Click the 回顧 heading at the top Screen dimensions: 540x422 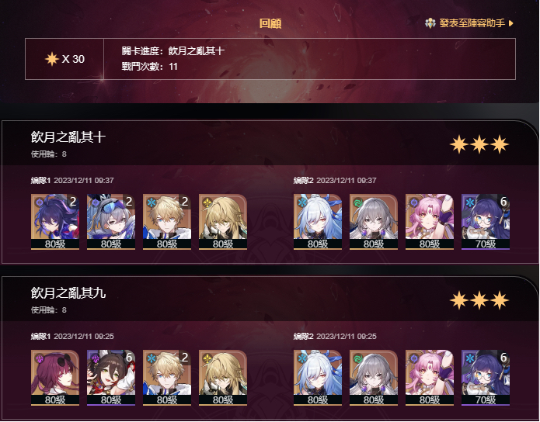click(x=270, y=23)
